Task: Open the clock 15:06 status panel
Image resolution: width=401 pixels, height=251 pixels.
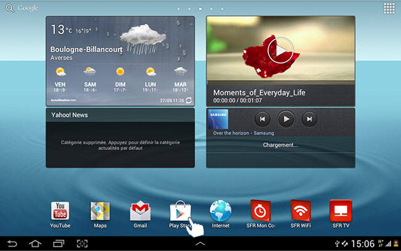Action: click(363, 244)
